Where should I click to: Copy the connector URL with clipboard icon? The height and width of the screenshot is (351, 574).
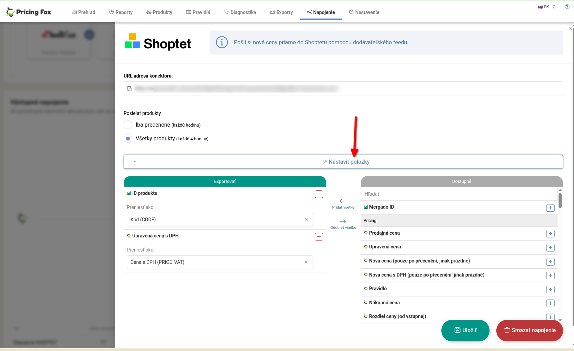(129, 88)
